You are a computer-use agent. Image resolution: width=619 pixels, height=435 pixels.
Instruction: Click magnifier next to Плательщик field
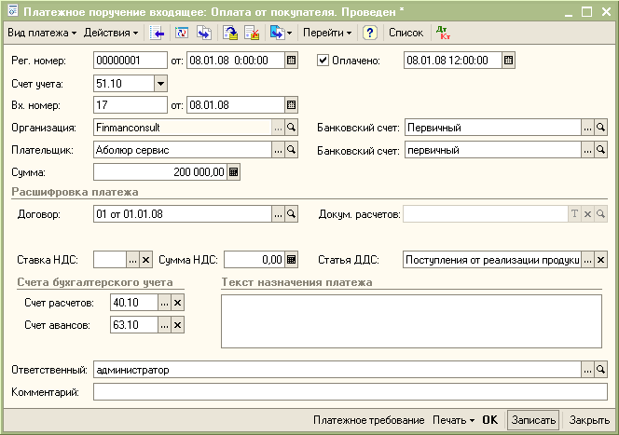click(x=292, y=150)
